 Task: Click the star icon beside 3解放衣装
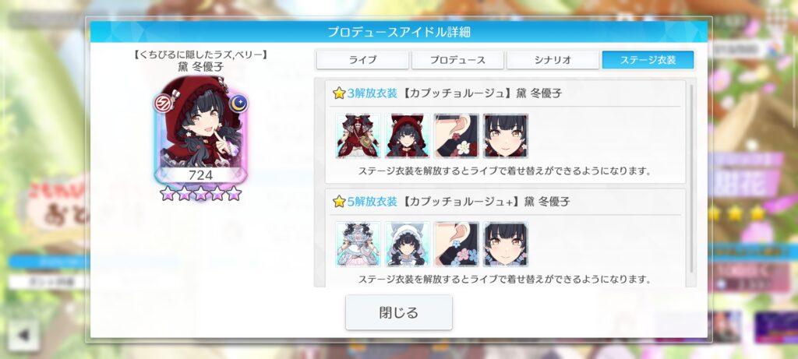pyautogui.click(x=339, y=93)
